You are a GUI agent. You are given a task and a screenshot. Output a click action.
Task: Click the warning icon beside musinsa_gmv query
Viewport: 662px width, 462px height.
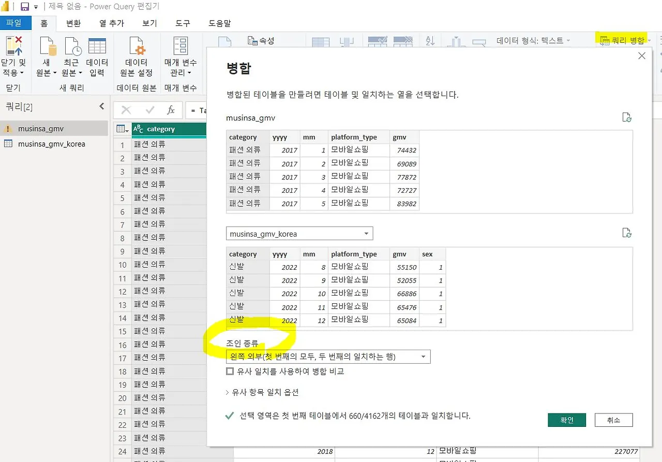pos(8,129)
